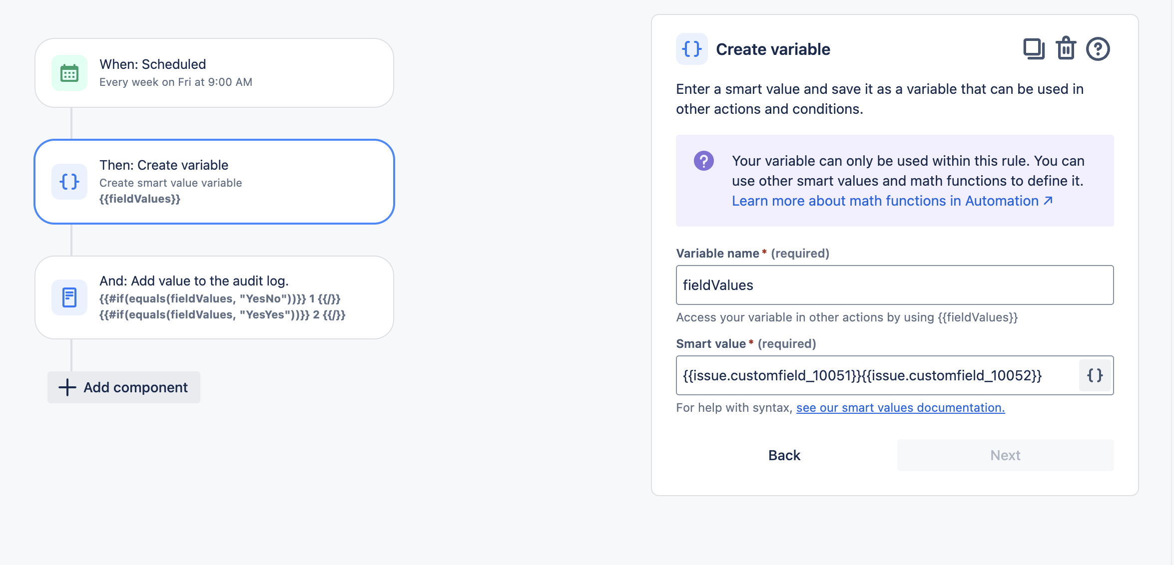This screenshot has width=1174, height=565.
Task: Open Learn more about math functions link
Action: 892,201
